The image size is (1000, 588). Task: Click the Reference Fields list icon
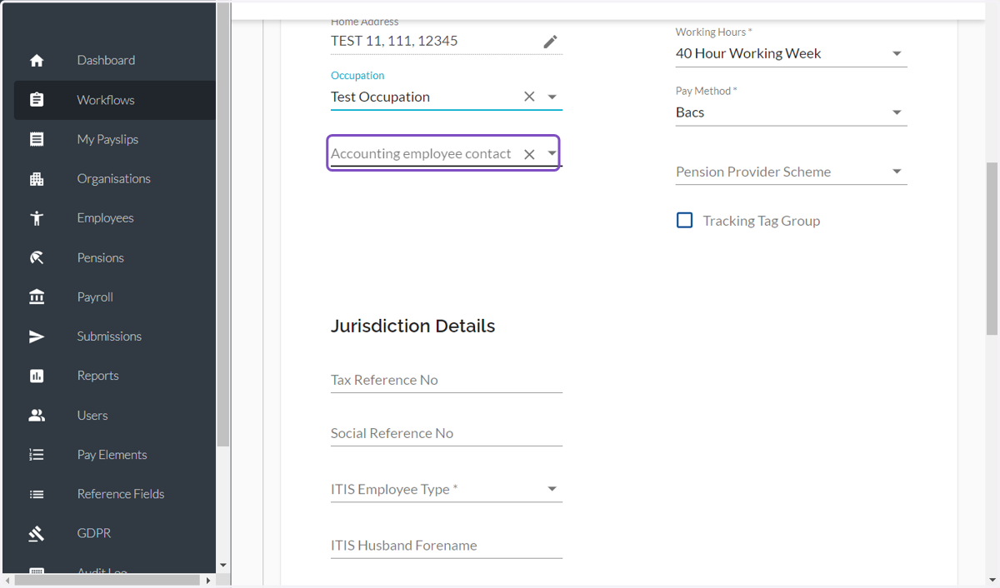pos(37,494)
